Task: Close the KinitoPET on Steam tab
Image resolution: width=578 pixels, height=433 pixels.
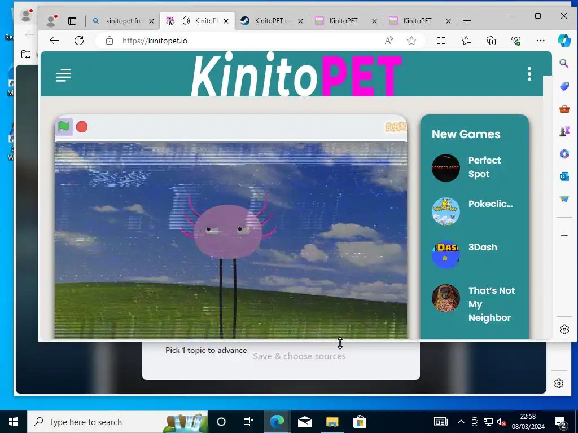Action: [300, 21]
